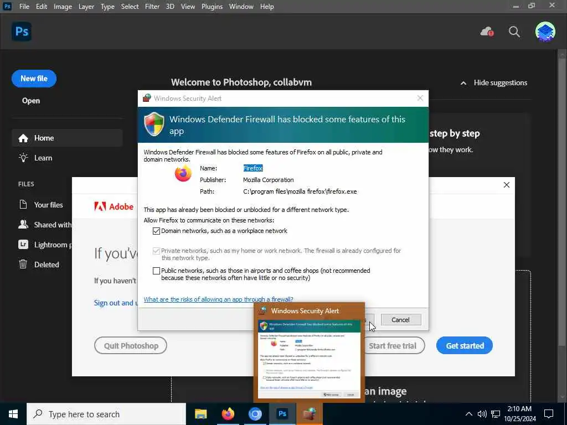Click the shield icon in alert banner
The width and height of the screenshot is (567, 425).
tap(154, 124)
